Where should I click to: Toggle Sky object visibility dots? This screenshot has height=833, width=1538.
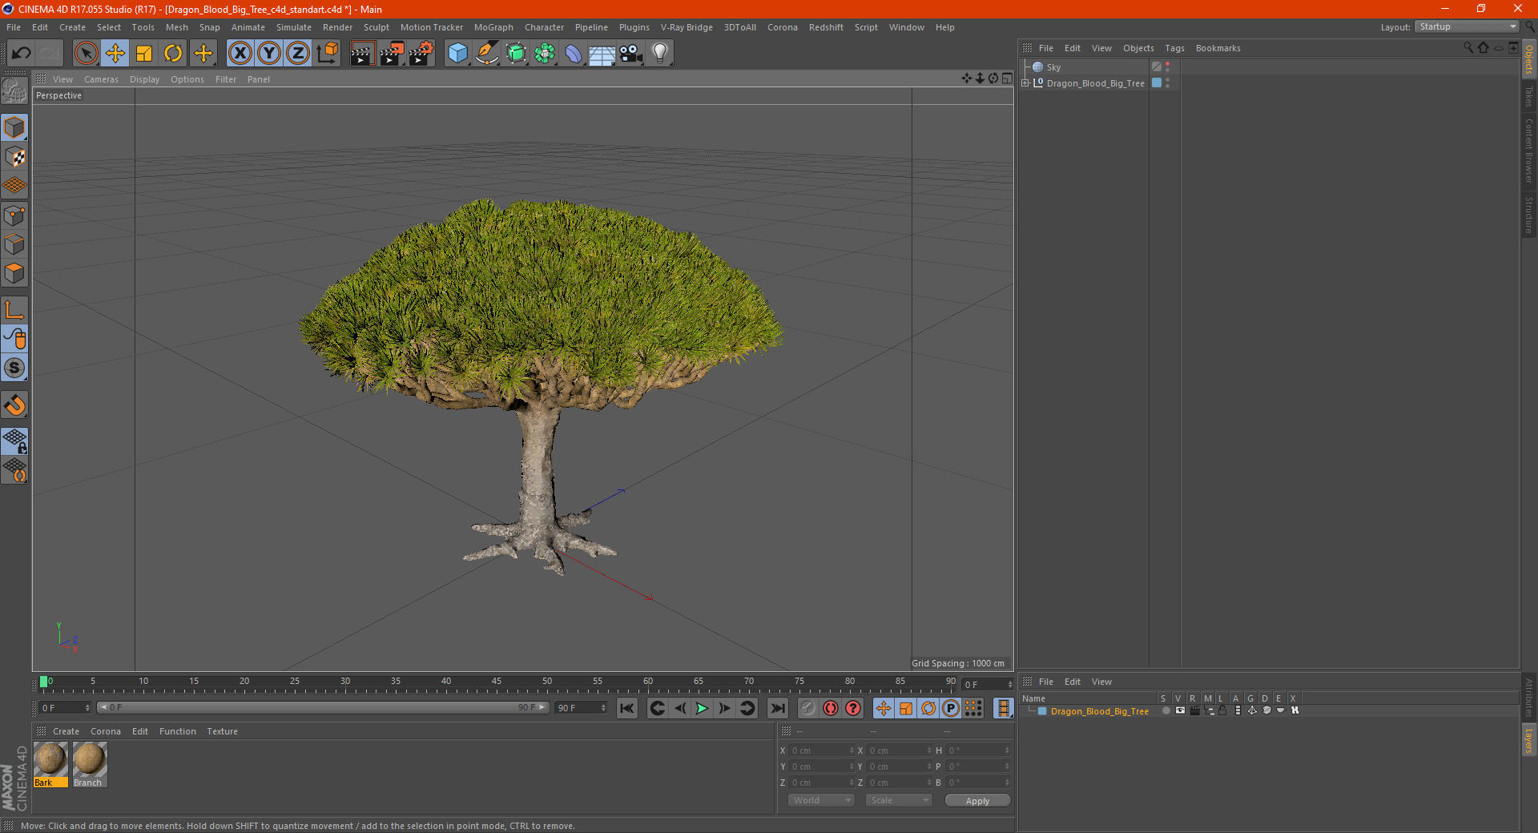point(1168,67)
